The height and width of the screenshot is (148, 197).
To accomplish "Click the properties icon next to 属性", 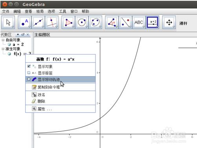I will tap(34, 109).
